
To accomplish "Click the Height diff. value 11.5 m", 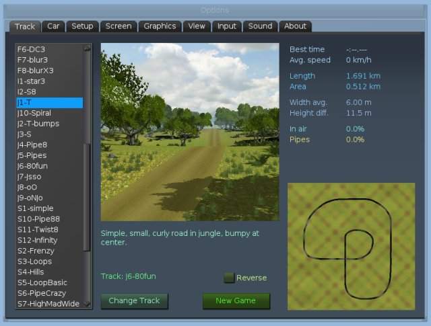I will 359,113.
